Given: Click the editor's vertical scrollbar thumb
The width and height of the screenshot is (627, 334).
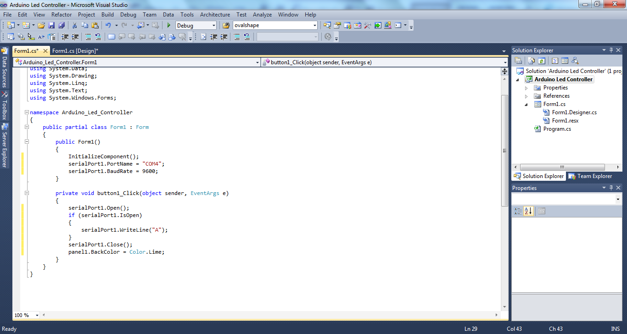Looking at the screenshot, I should [x=504, y=150].
